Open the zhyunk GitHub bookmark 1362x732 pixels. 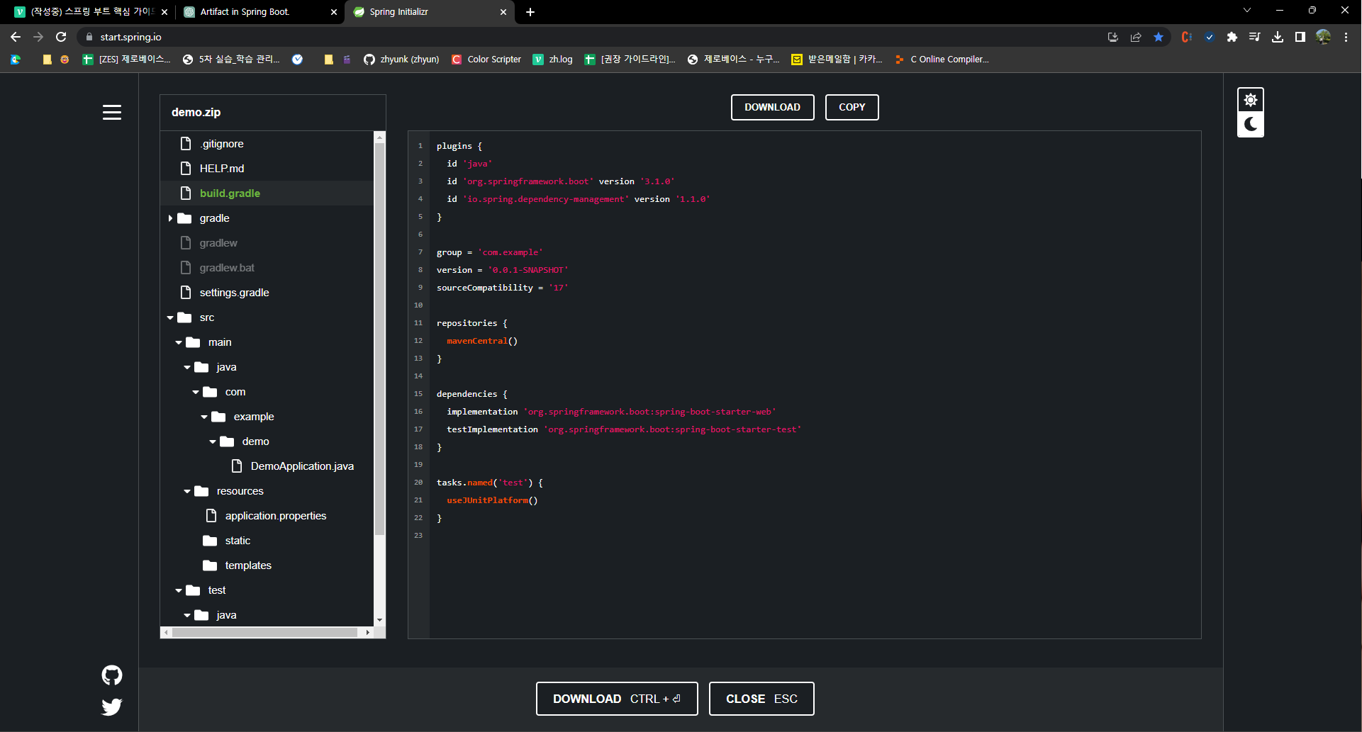(401, 60)
